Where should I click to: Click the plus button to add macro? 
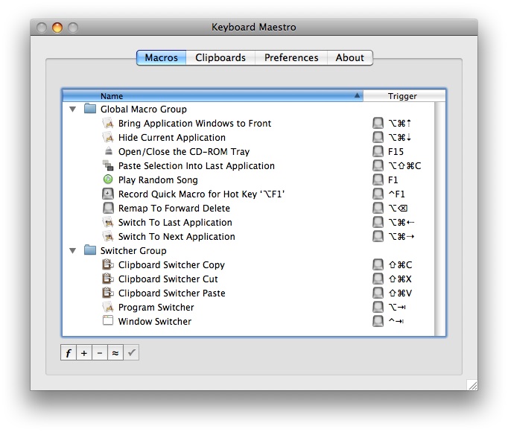[84, 352]
